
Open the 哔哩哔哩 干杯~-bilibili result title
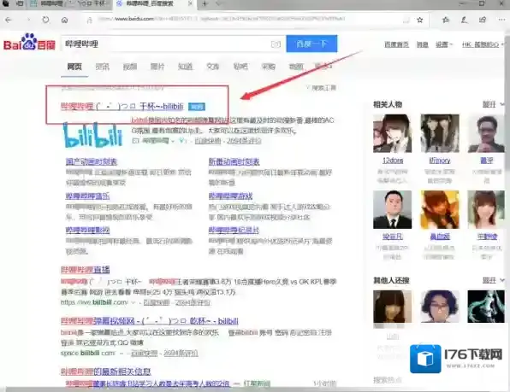coord(122,107)
